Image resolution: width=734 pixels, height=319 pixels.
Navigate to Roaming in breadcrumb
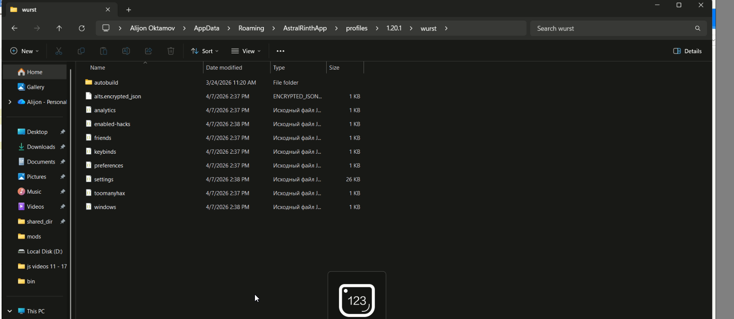tap(251, 28)
